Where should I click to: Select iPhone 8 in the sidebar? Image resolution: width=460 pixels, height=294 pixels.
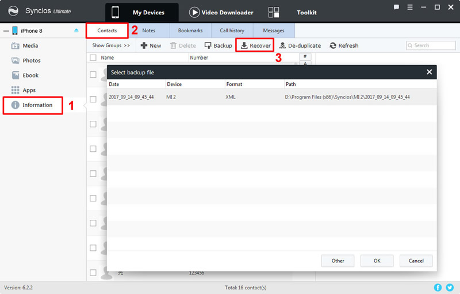32,31
